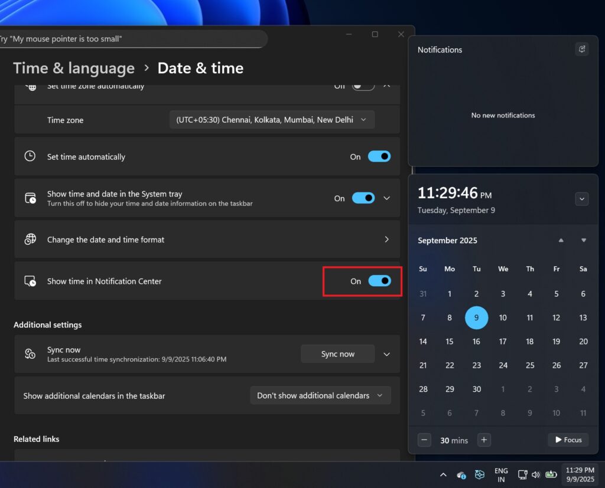Start a Focus session
This screenshot has height=488, width=605.
pyautogui.click(x=567, y=440)
